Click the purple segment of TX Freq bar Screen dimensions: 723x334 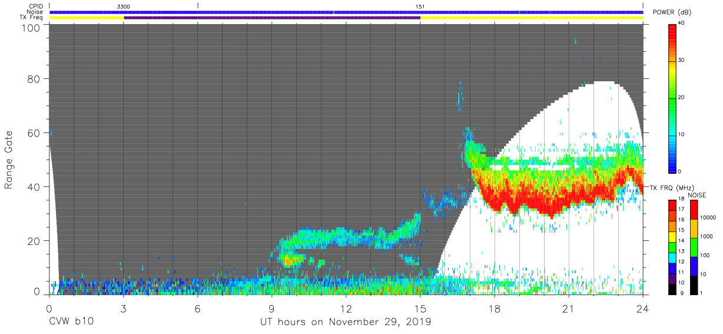pos(272,18)
